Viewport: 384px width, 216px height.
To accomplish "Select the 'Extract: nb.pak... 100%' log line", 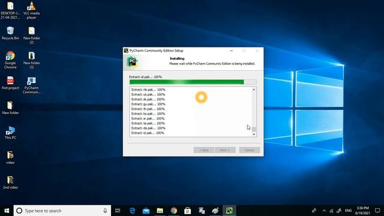I will pos(148,89).
